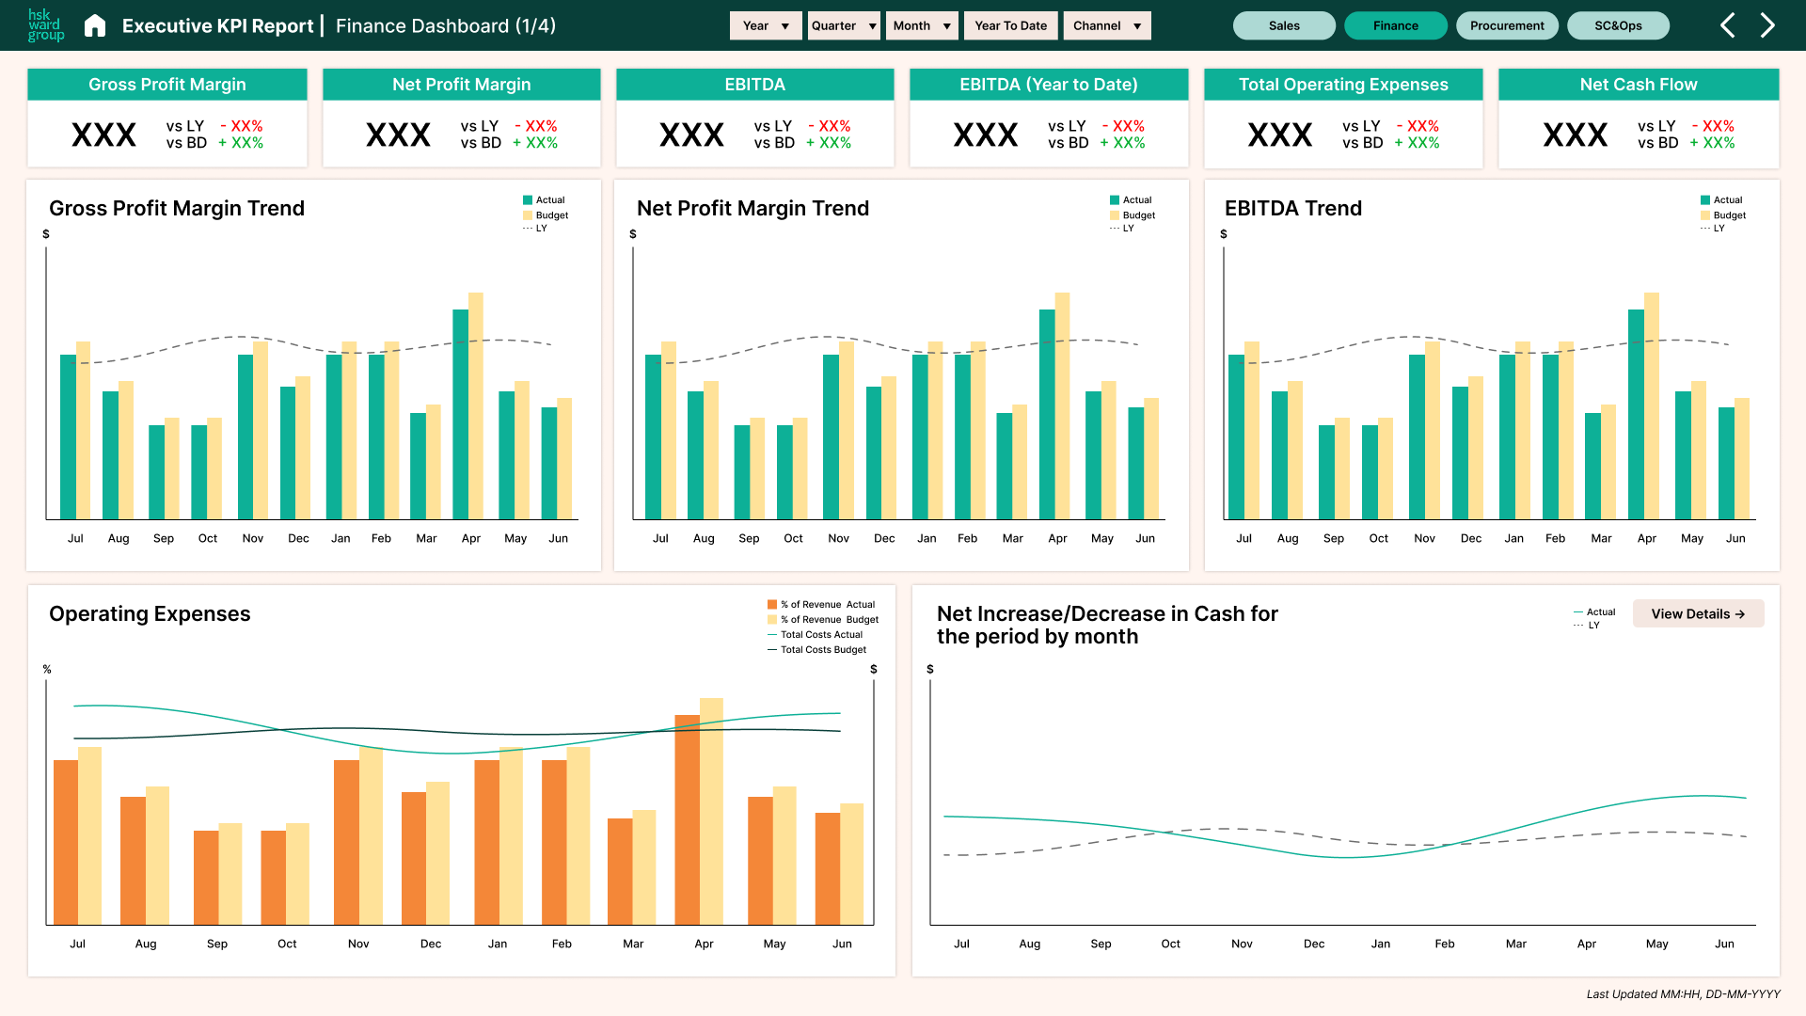Click the Net Cash Flow card header
Screen dimensions: 1806x1016
tap(1639, 85)
